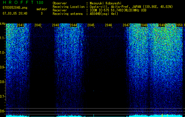Viewport: 185px width, 117px height.
Task: Click the yellow meteor marks in bottom strip
Action: [x=165, y=115]
